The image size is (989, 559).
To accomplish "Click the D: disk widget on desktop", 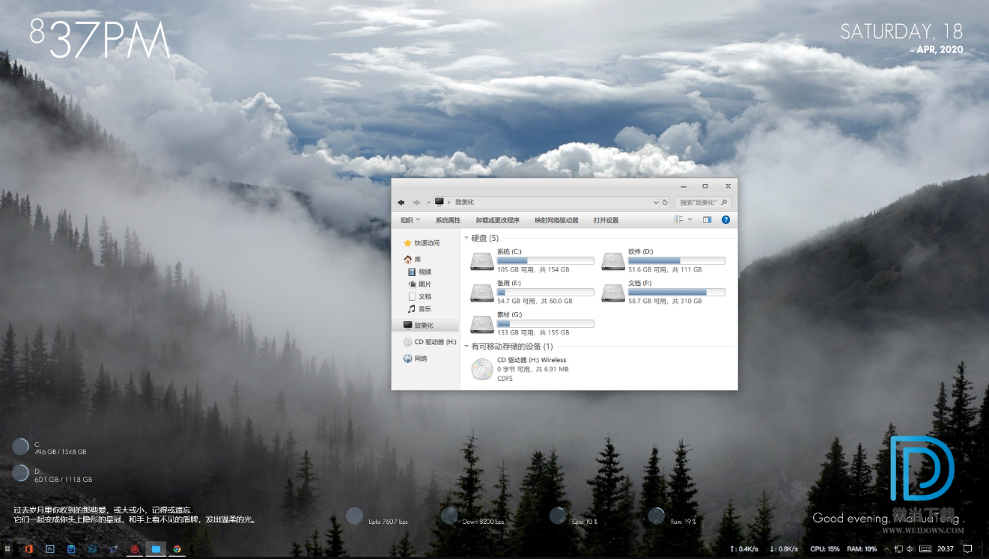I will pos(20,473).
